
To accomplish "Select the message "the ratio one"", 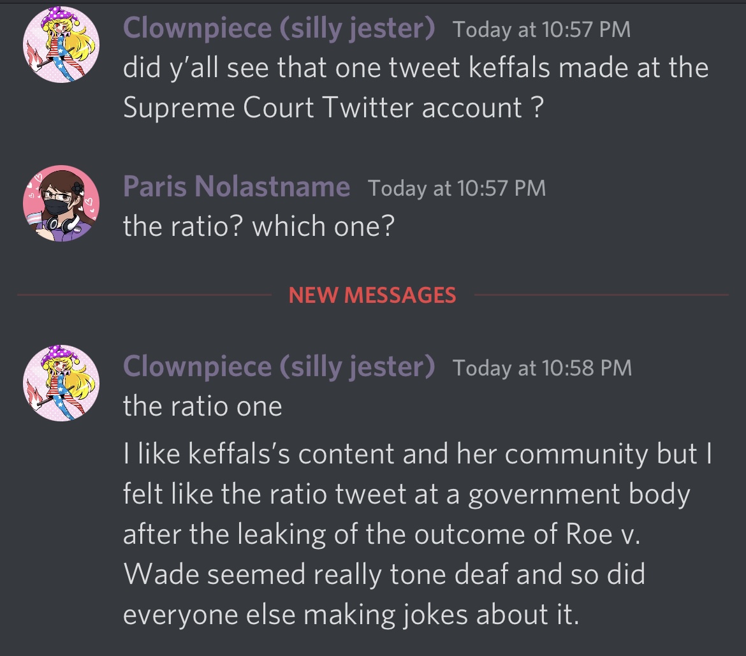I will [x=203, y=406].
